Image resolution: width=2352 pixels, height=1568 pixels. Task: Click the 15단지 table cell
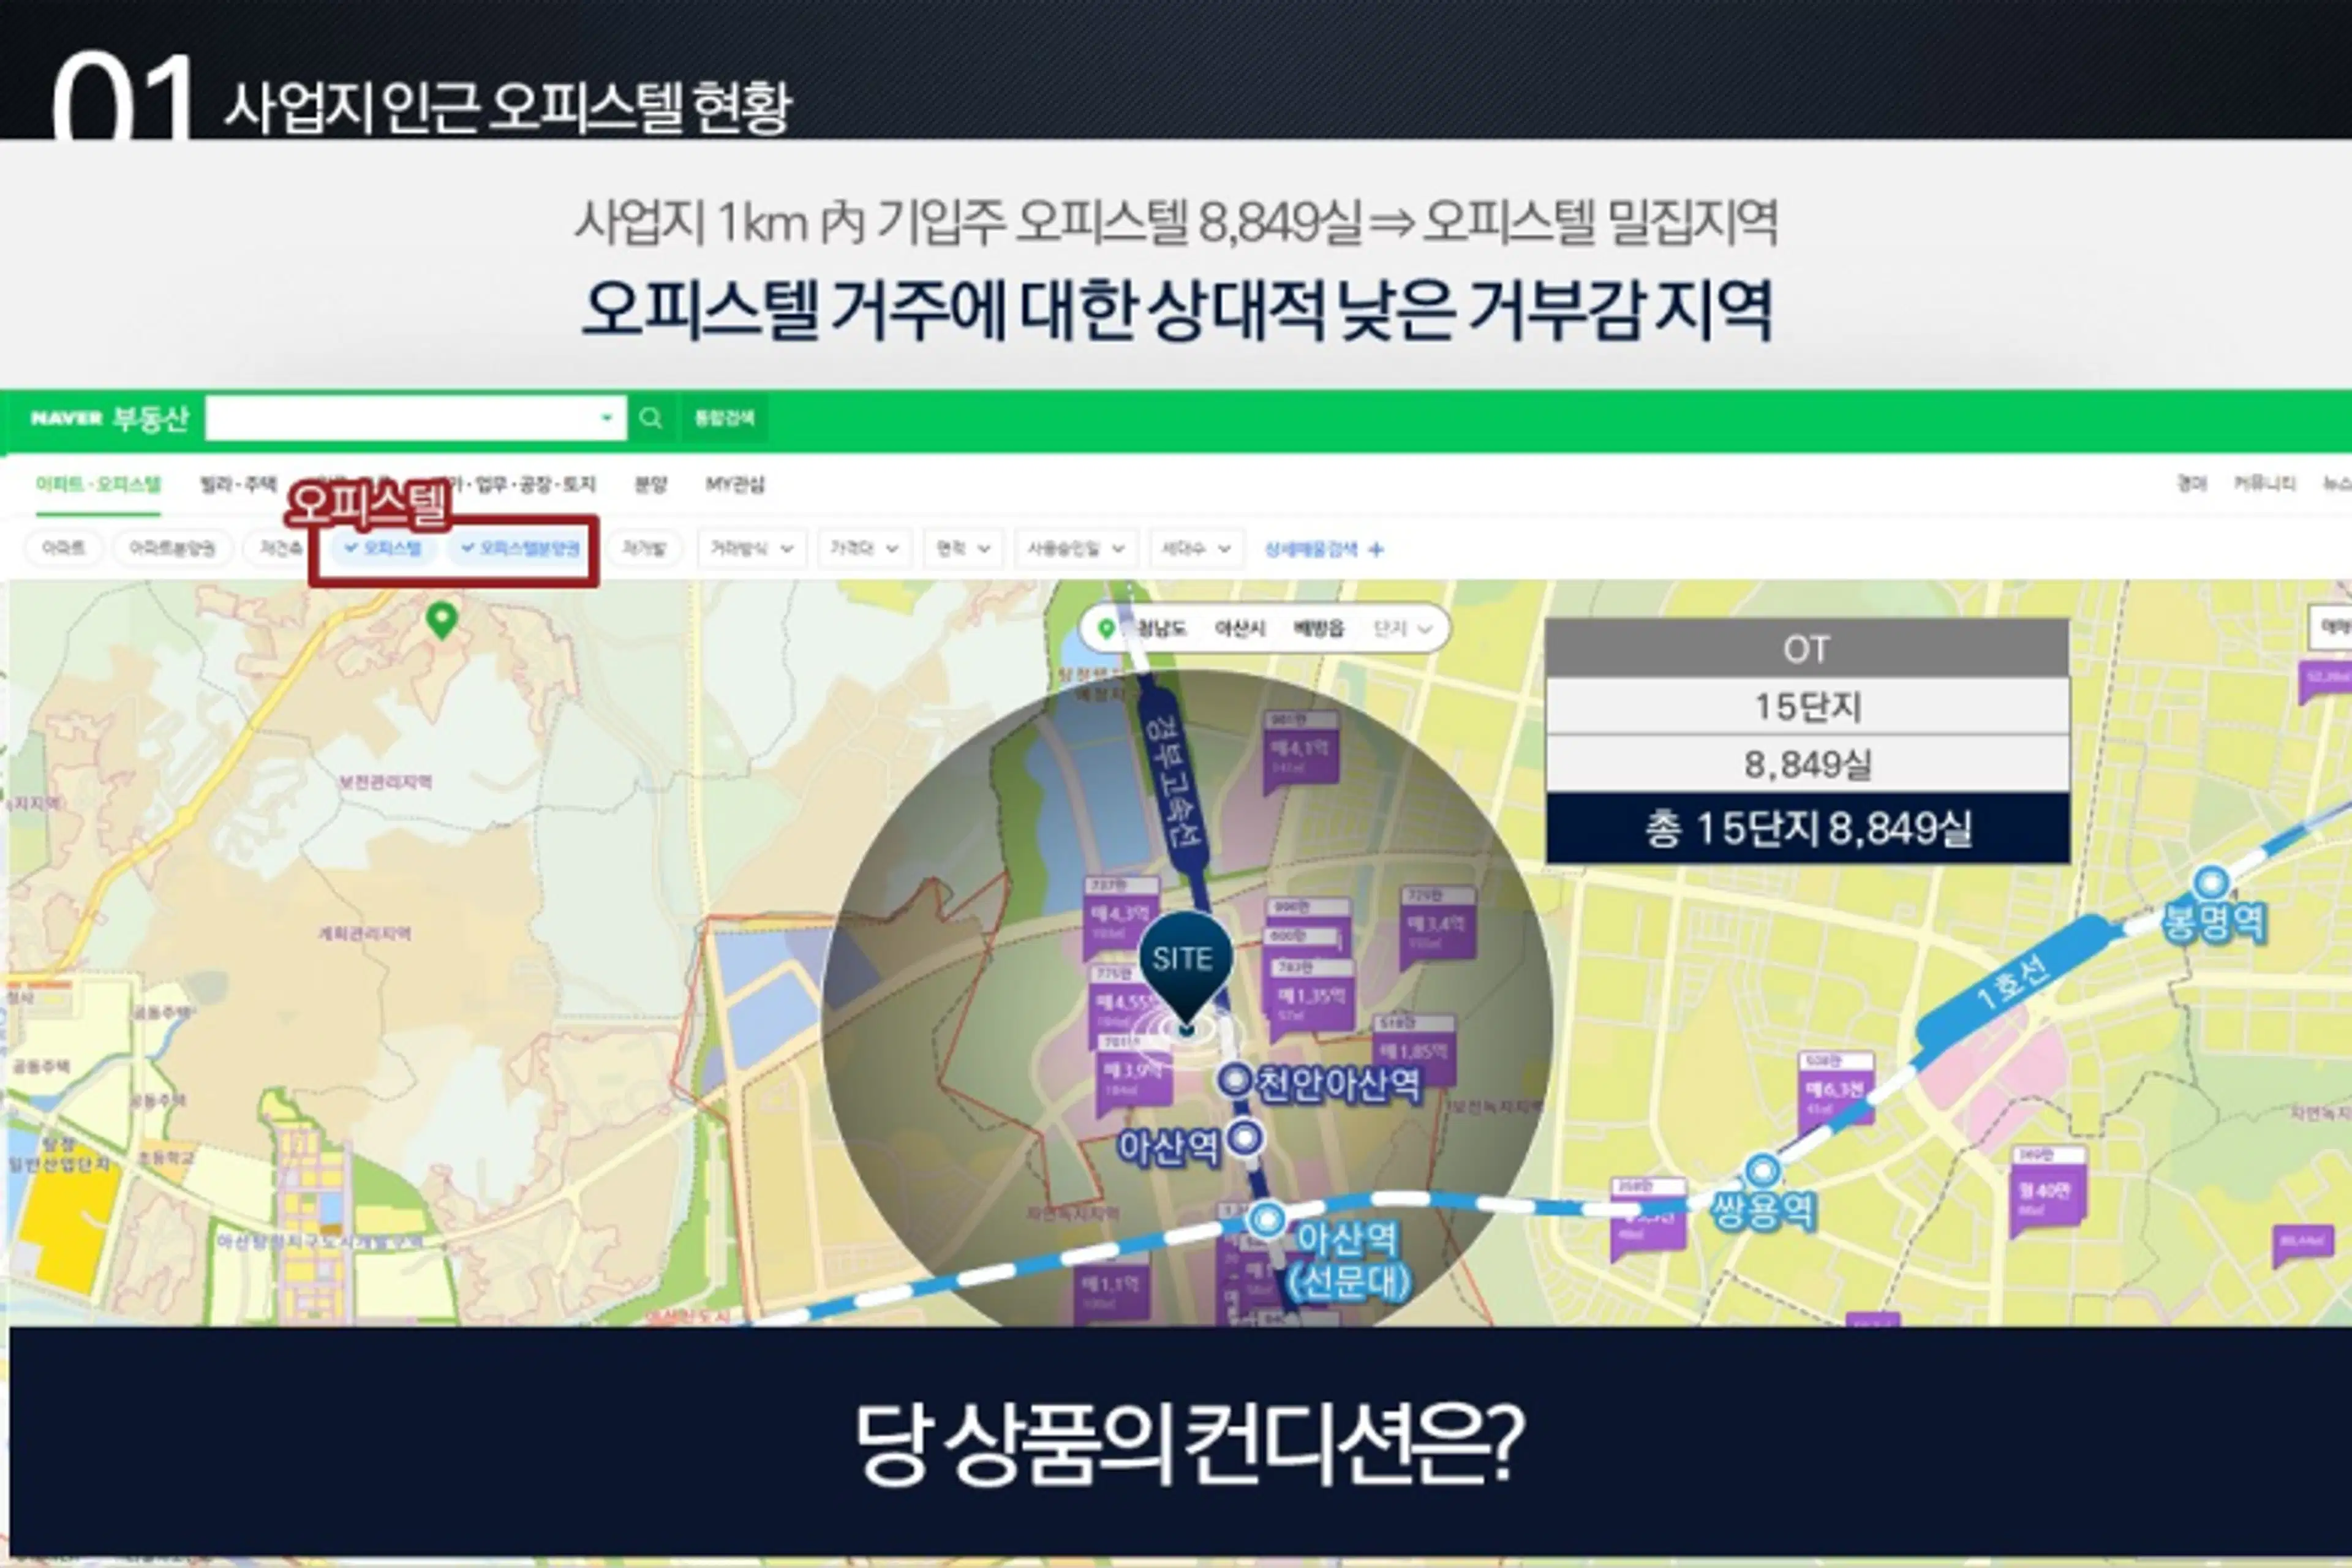click(x=1807, y=706)
